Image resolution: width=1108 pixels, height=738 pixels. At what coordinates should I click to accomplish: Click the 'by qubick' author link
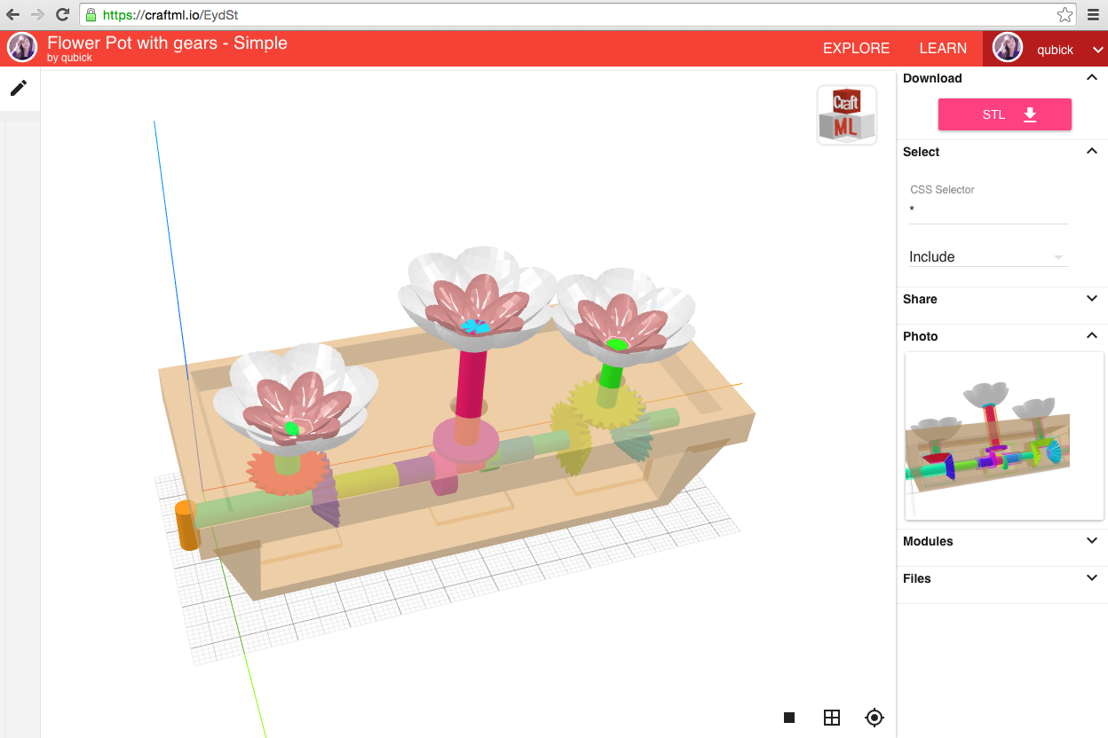coord(69,58)
